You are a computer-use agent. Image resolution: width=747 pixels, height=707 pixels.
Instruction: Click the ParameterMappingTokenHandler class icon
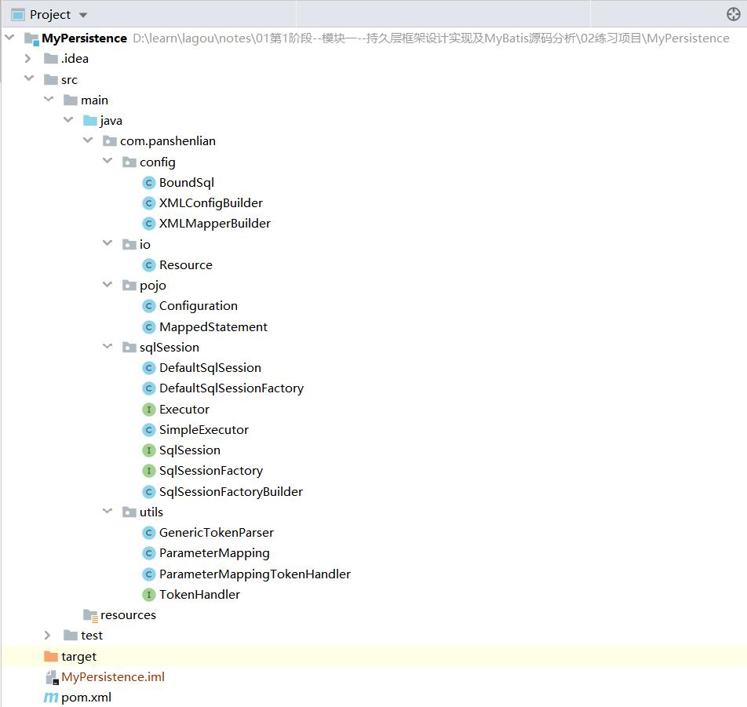(148, 574)
